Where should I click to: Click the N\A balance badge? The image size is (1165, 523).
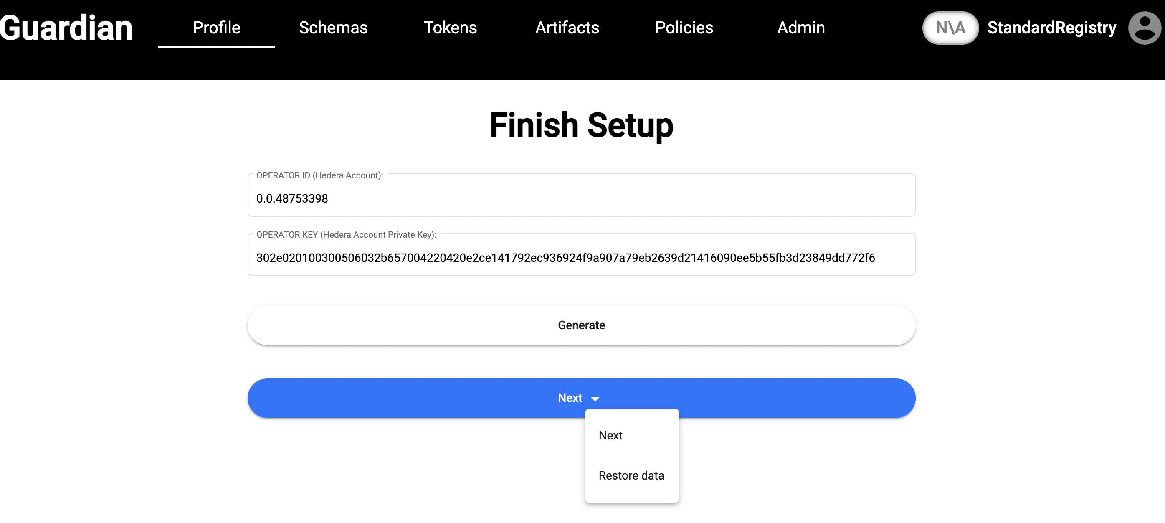tap(950, 28)
